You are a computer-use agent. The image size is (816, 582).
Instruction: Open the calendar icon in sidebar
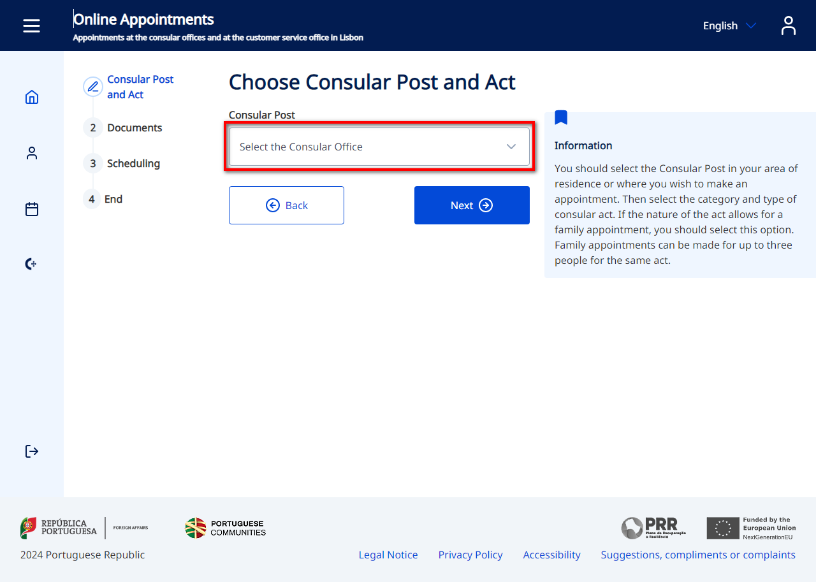click(32, 209)
